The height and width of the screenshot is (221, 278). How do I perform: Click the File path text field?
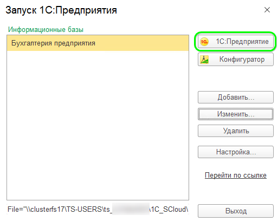click(98, 209)
